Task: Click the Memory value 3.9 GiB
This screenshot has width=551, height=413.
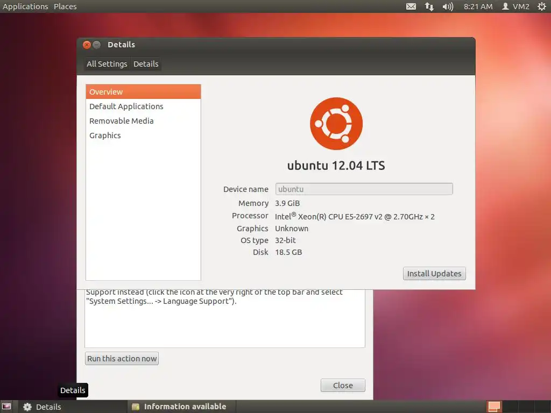Action: click(x=287, y=203)
